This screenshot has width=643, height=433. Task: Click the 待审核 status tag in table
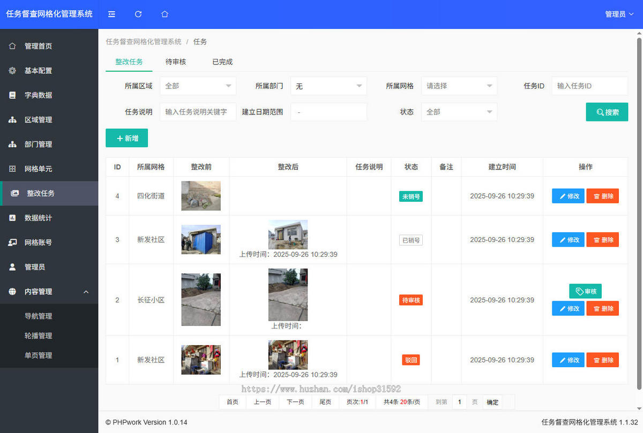pos(411,300)
